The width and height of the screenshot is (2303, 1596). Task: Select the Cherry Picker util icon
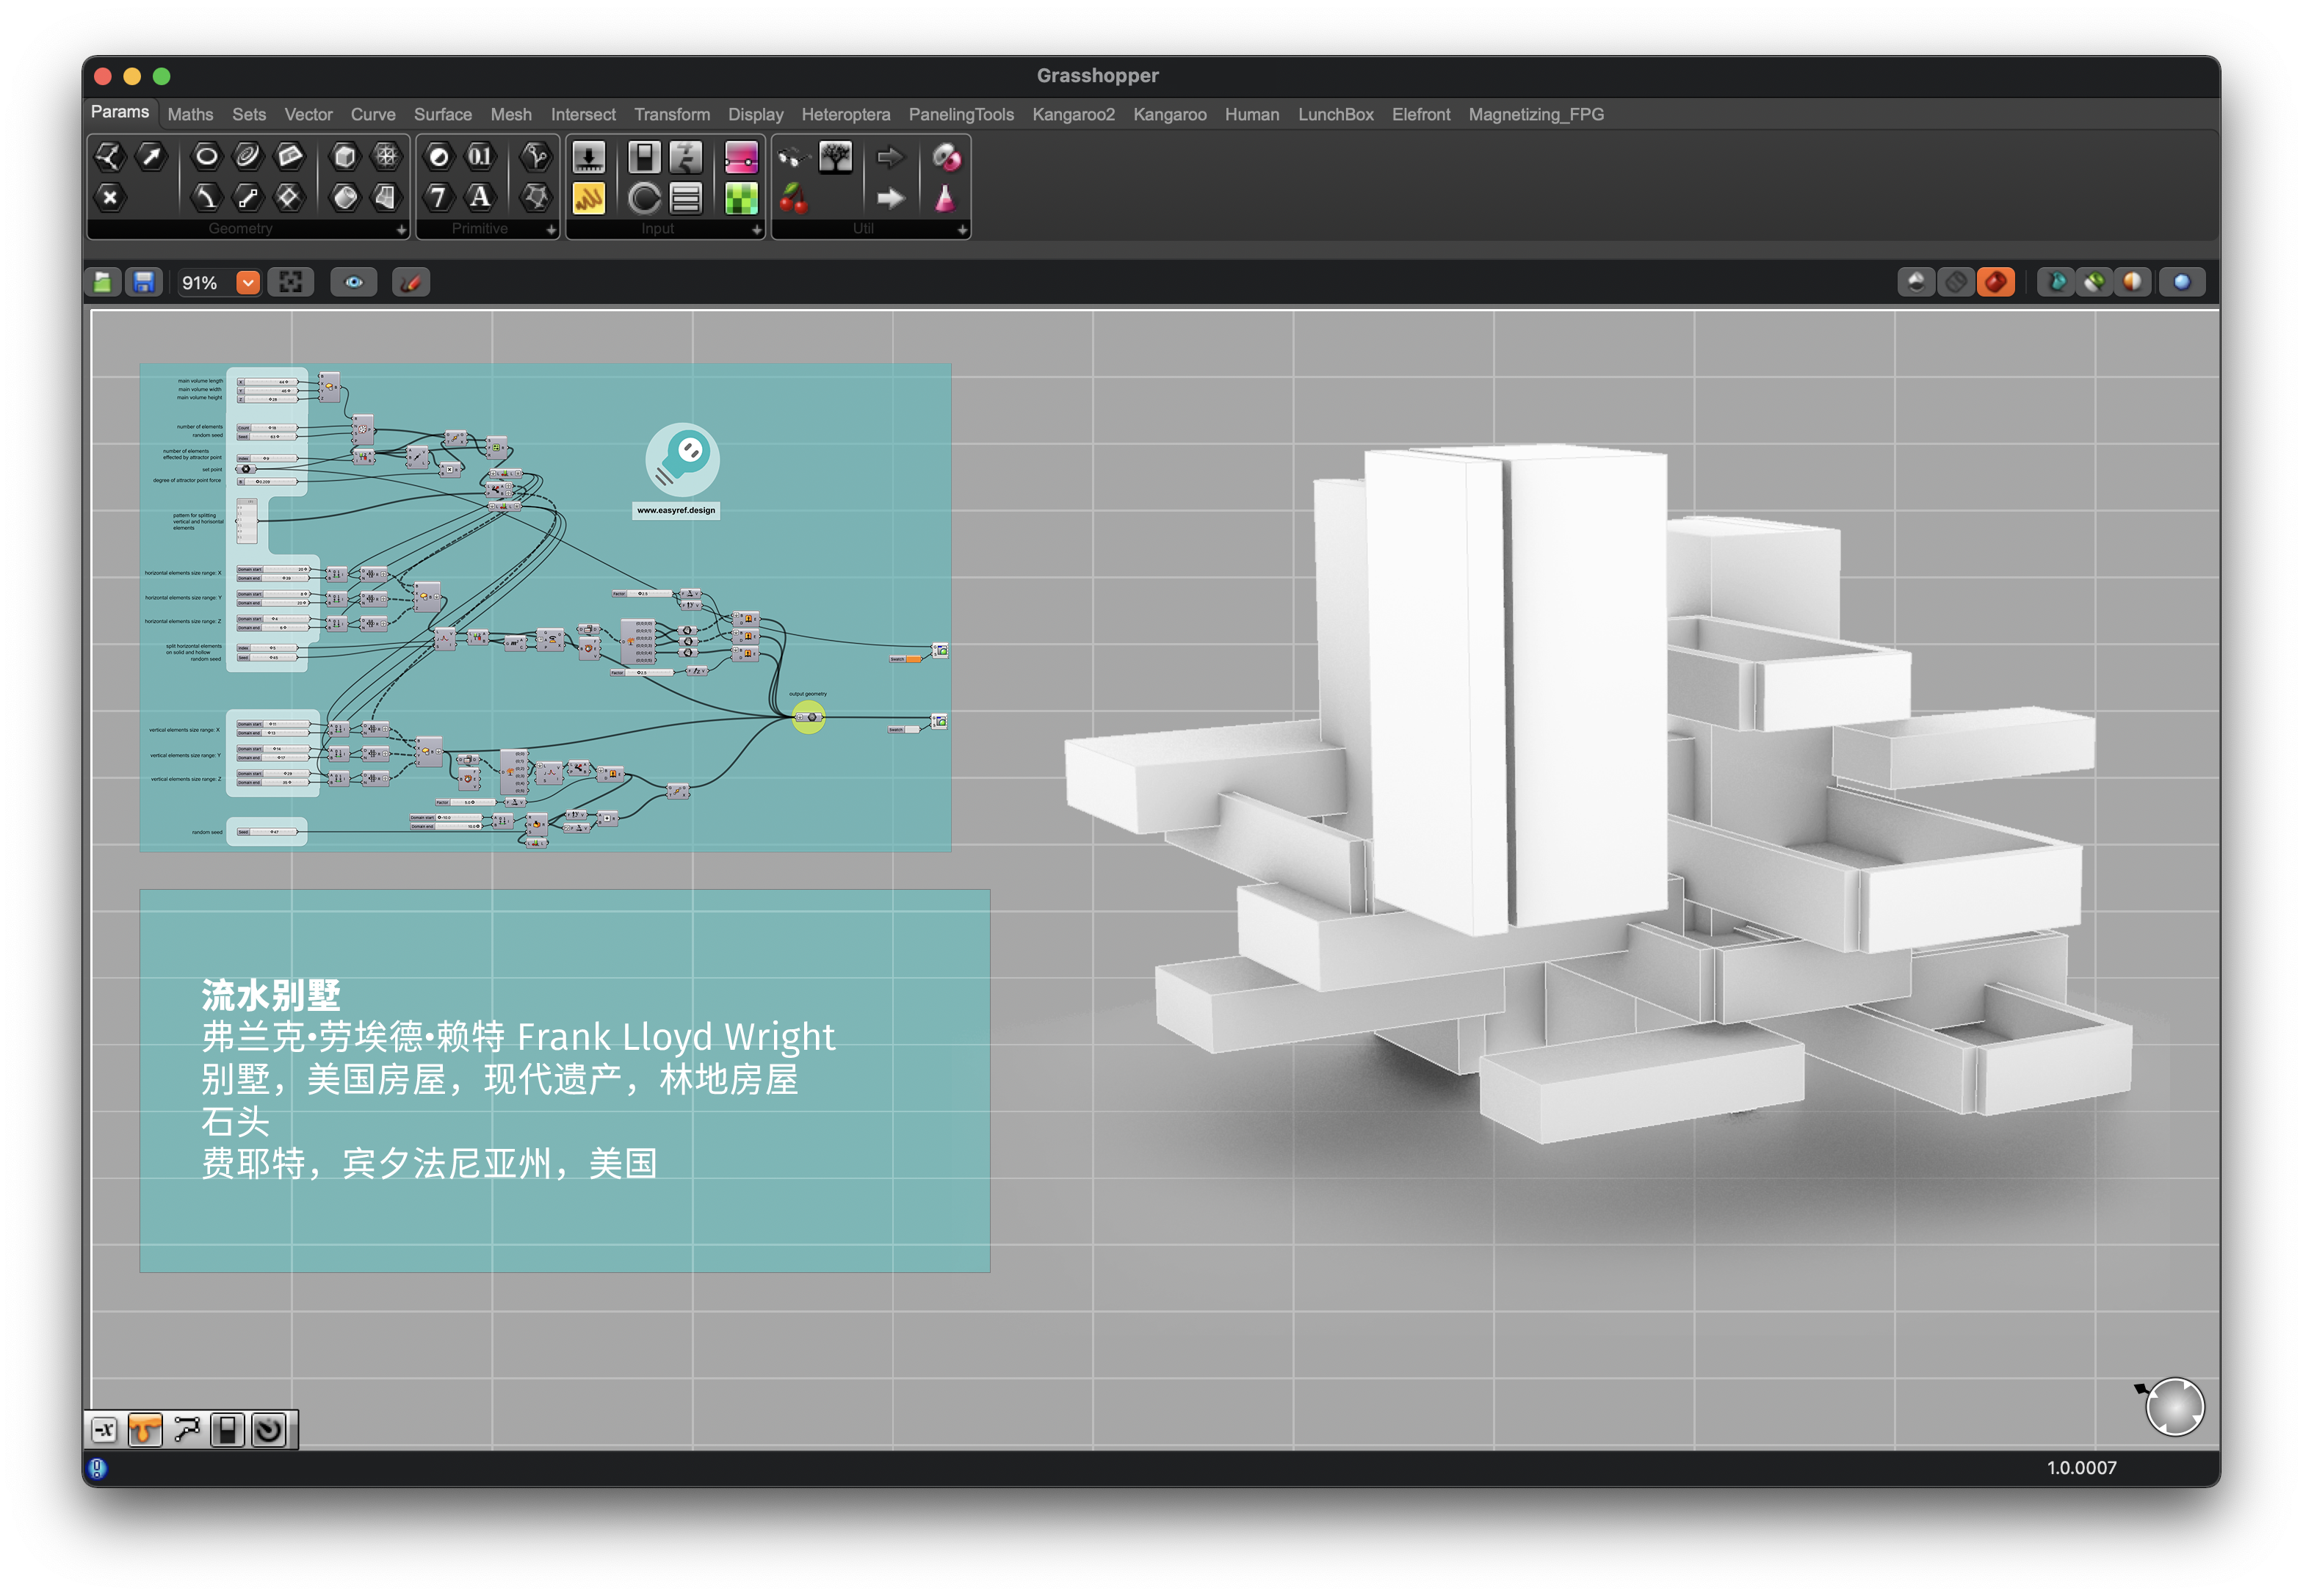tap(793, 198)
